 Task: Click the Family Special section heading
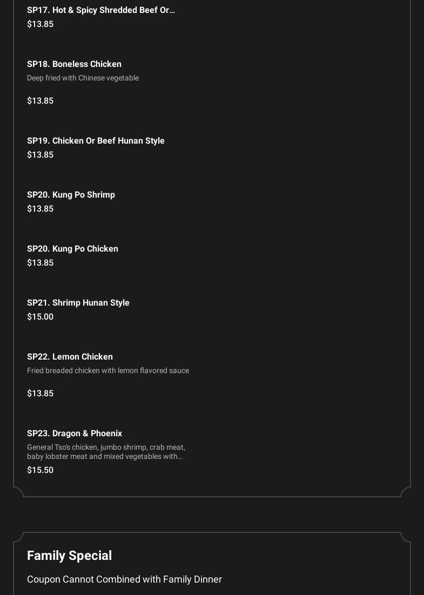coord(69,556)
